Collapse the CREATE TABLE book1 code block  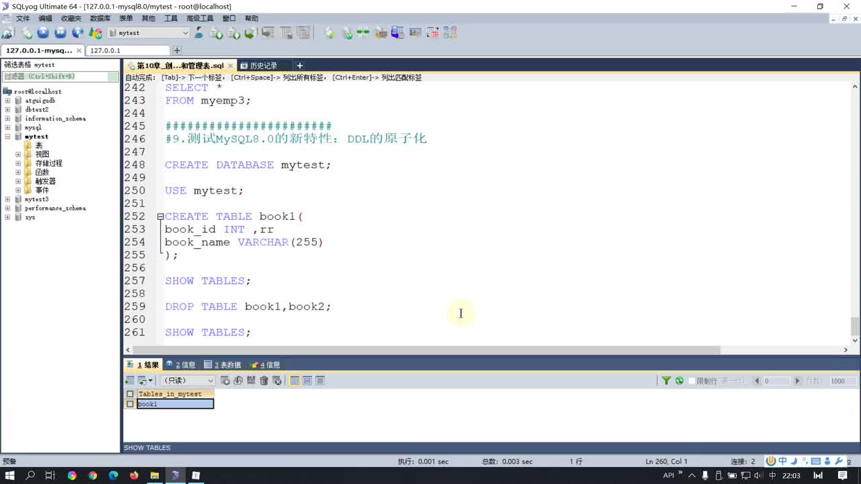(x=160, y=216)
